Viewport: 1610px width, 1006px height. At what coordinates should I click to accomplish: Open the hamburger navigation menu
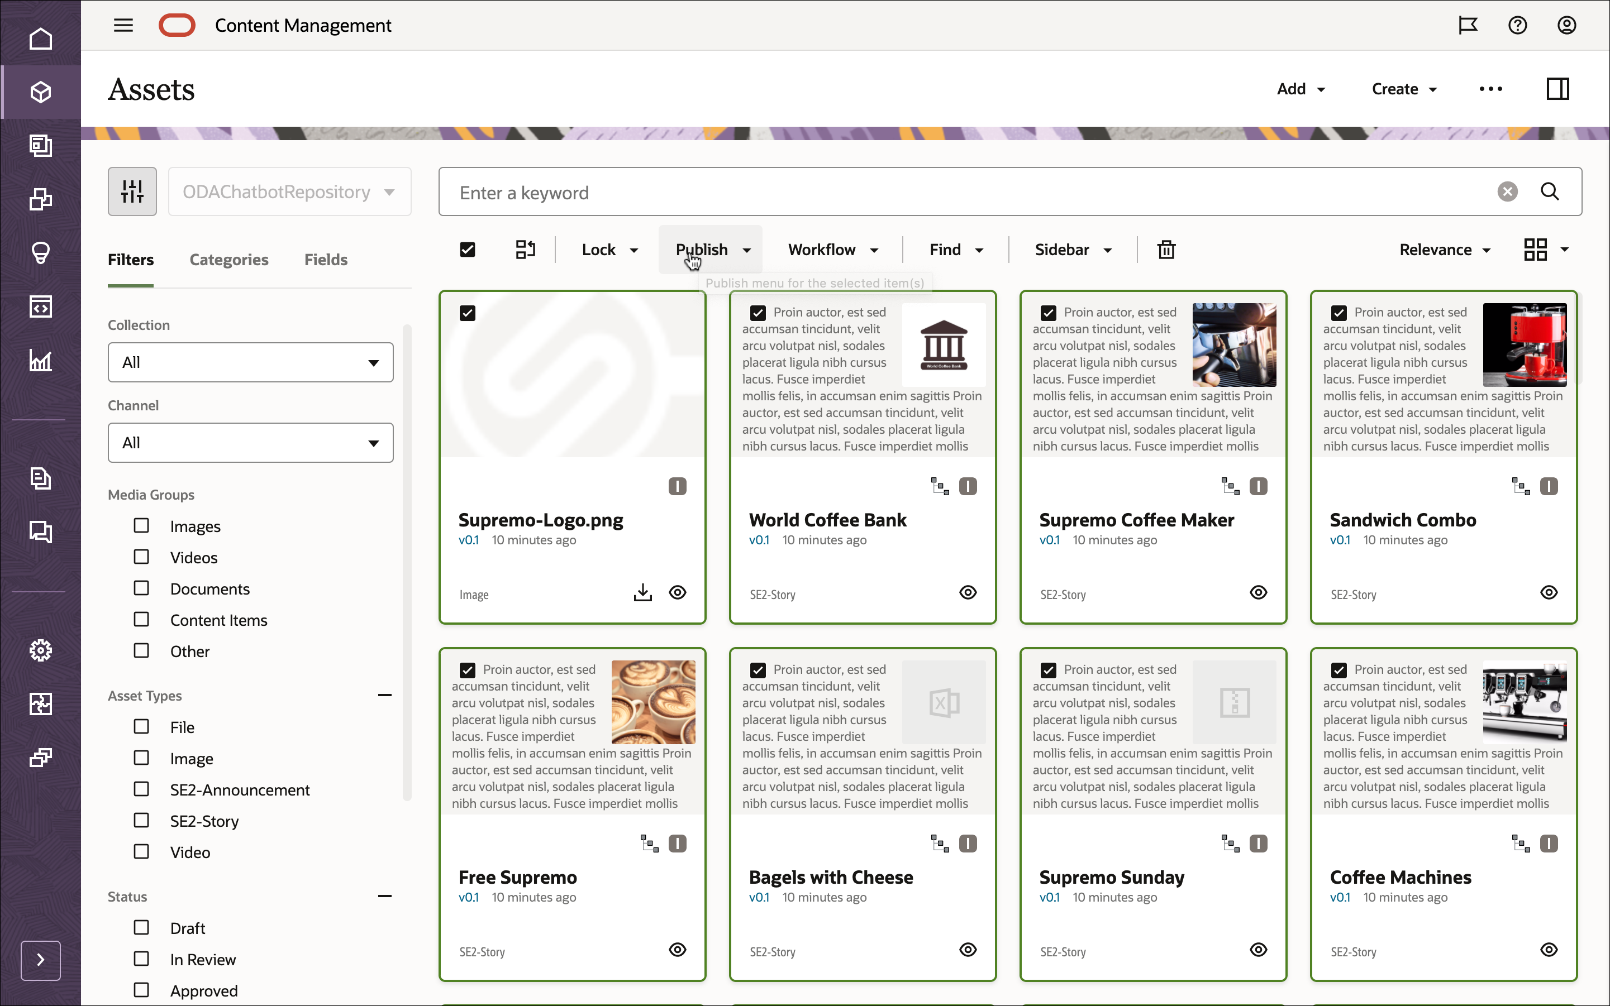click(x=122, y=25)
